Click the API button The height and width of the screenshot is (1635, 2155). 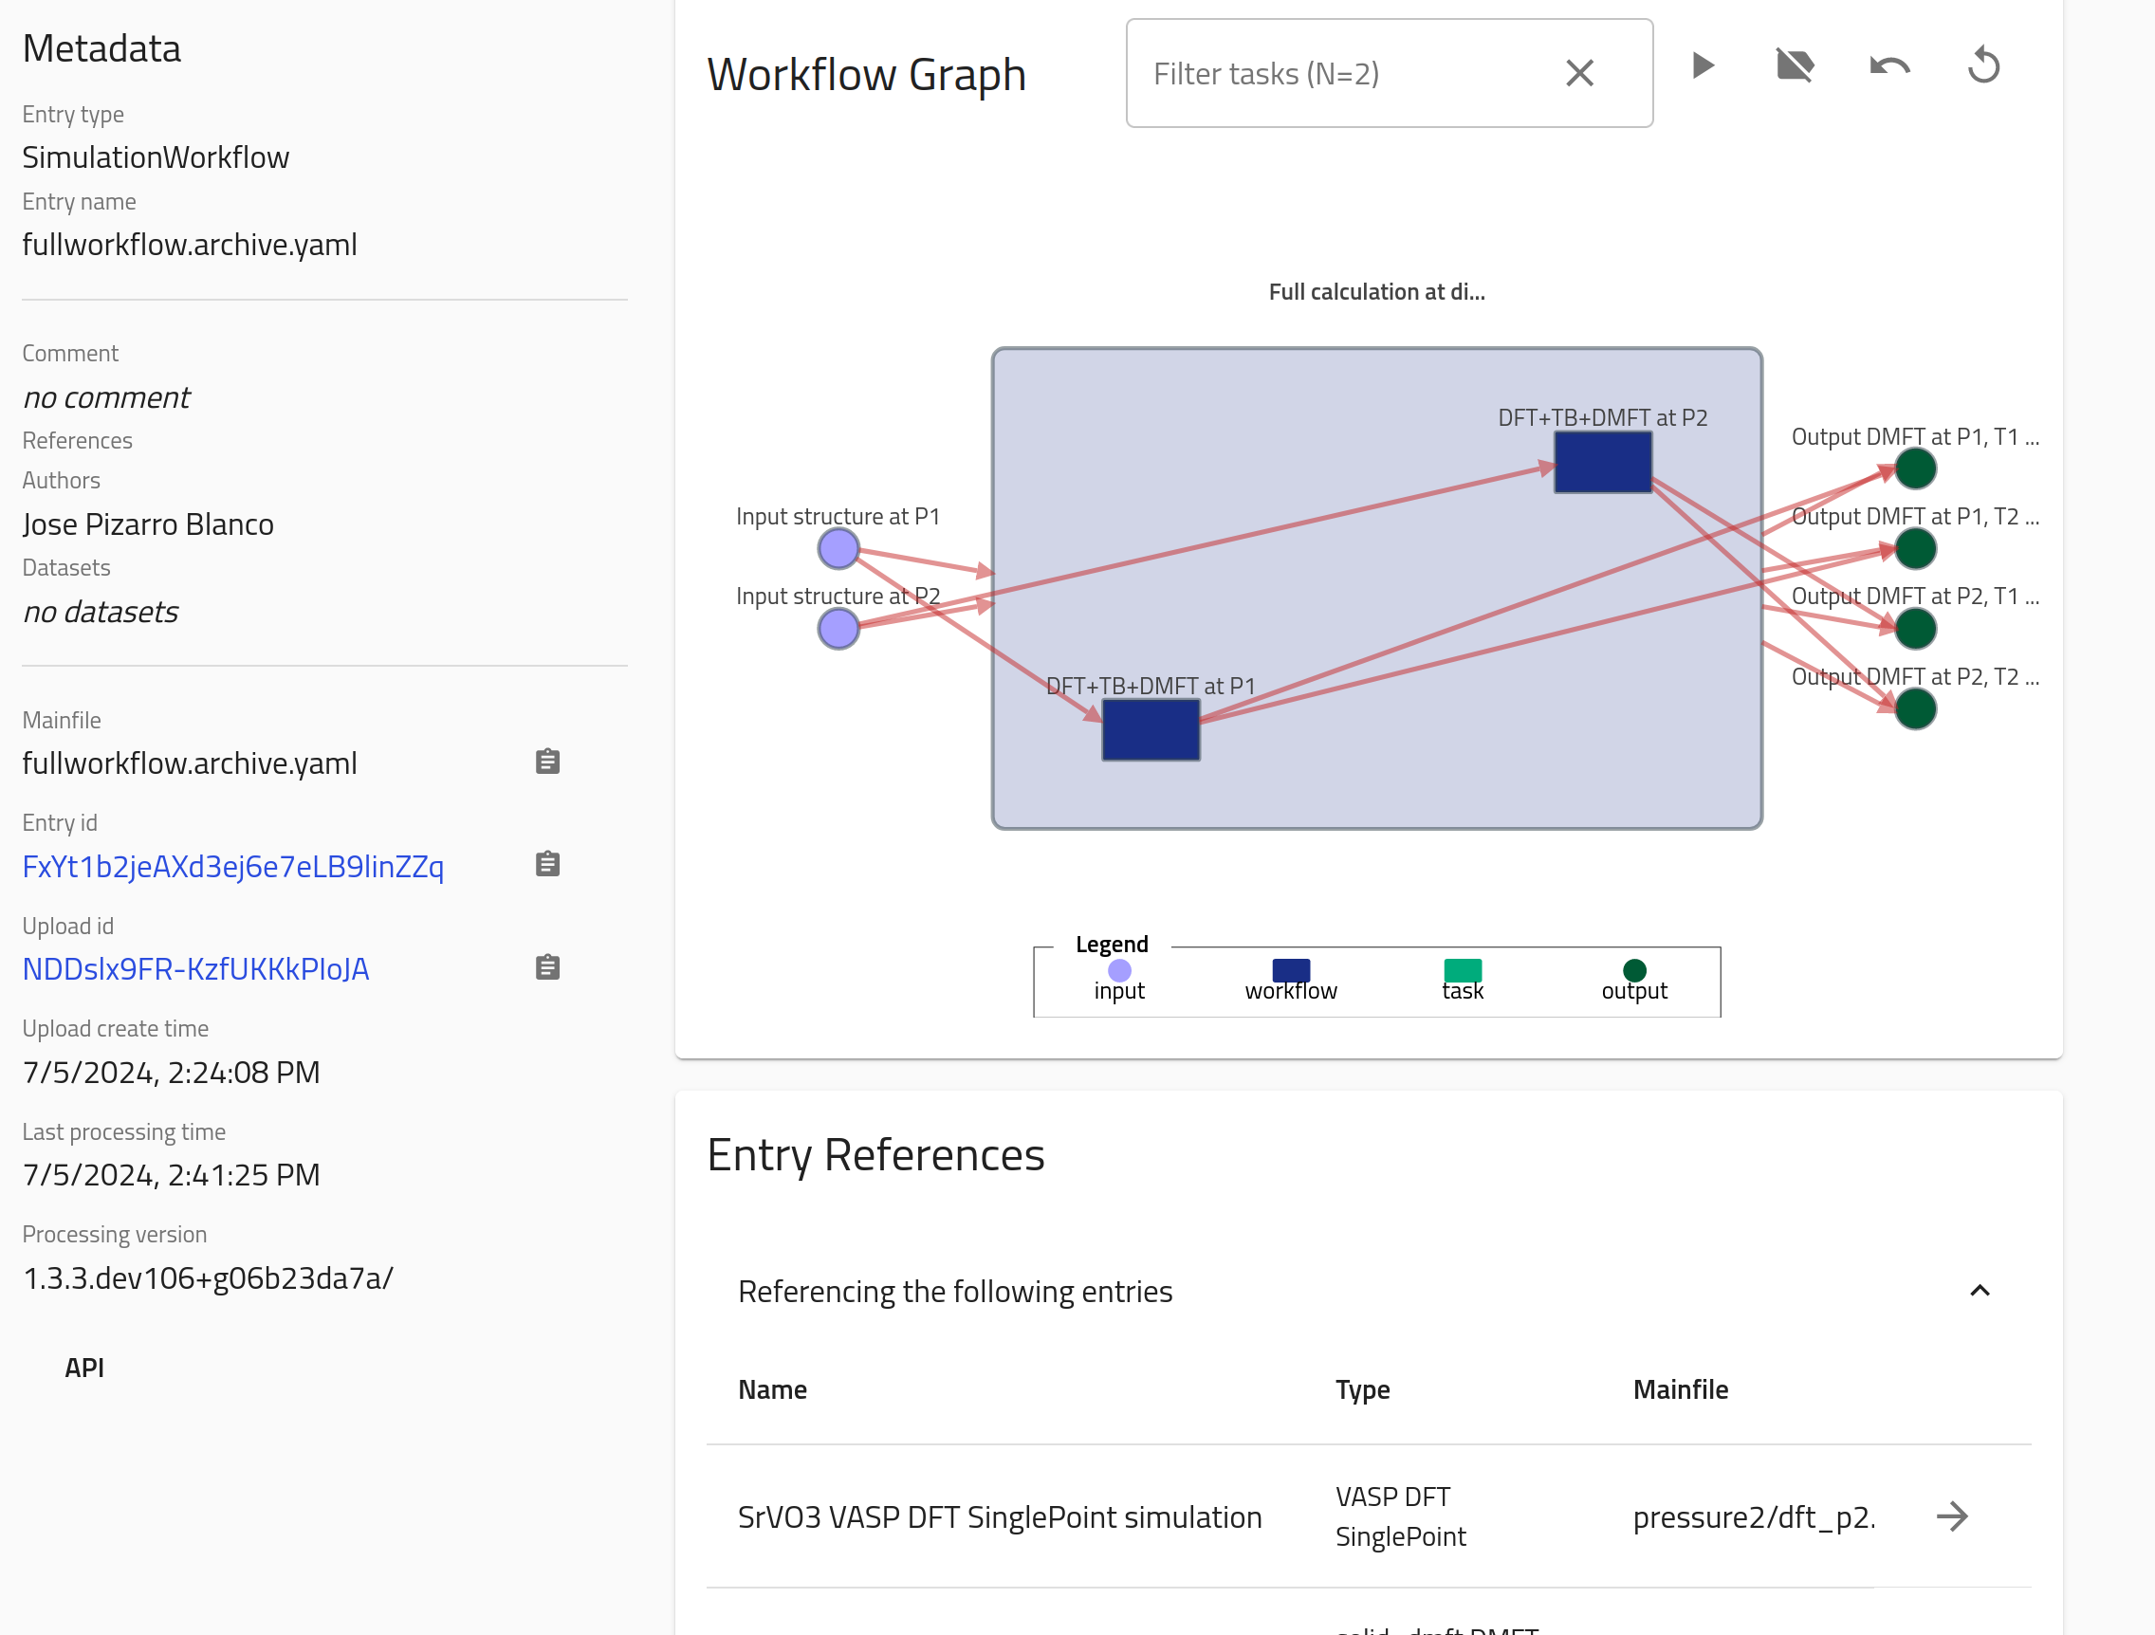(x=84, y=1368)
